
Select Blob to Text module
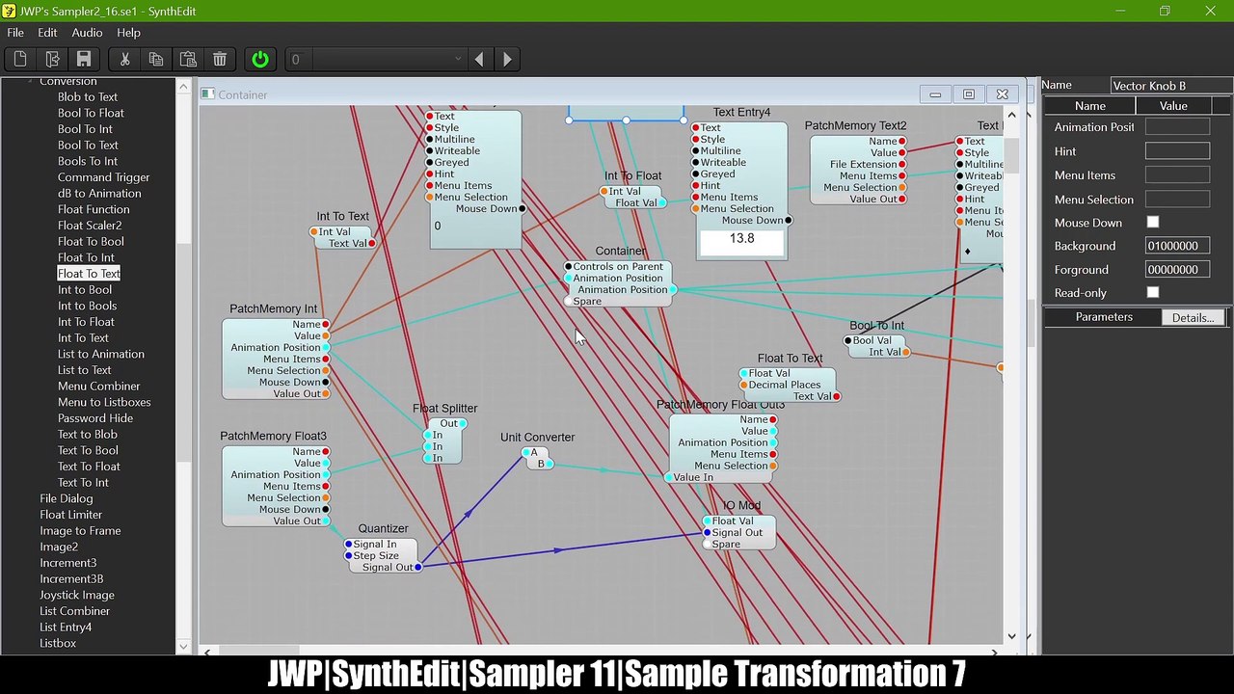point(88,97)
